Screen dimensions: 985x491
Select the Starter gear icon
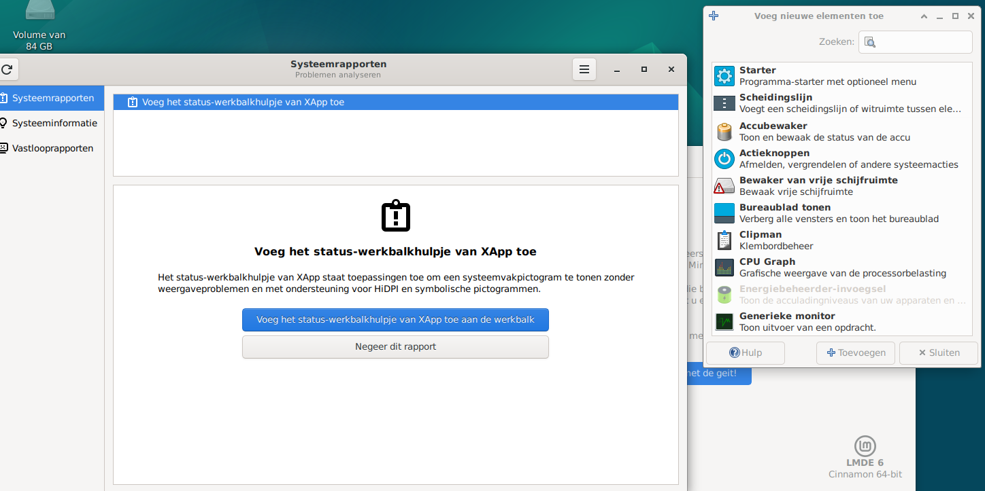(724, 76)
